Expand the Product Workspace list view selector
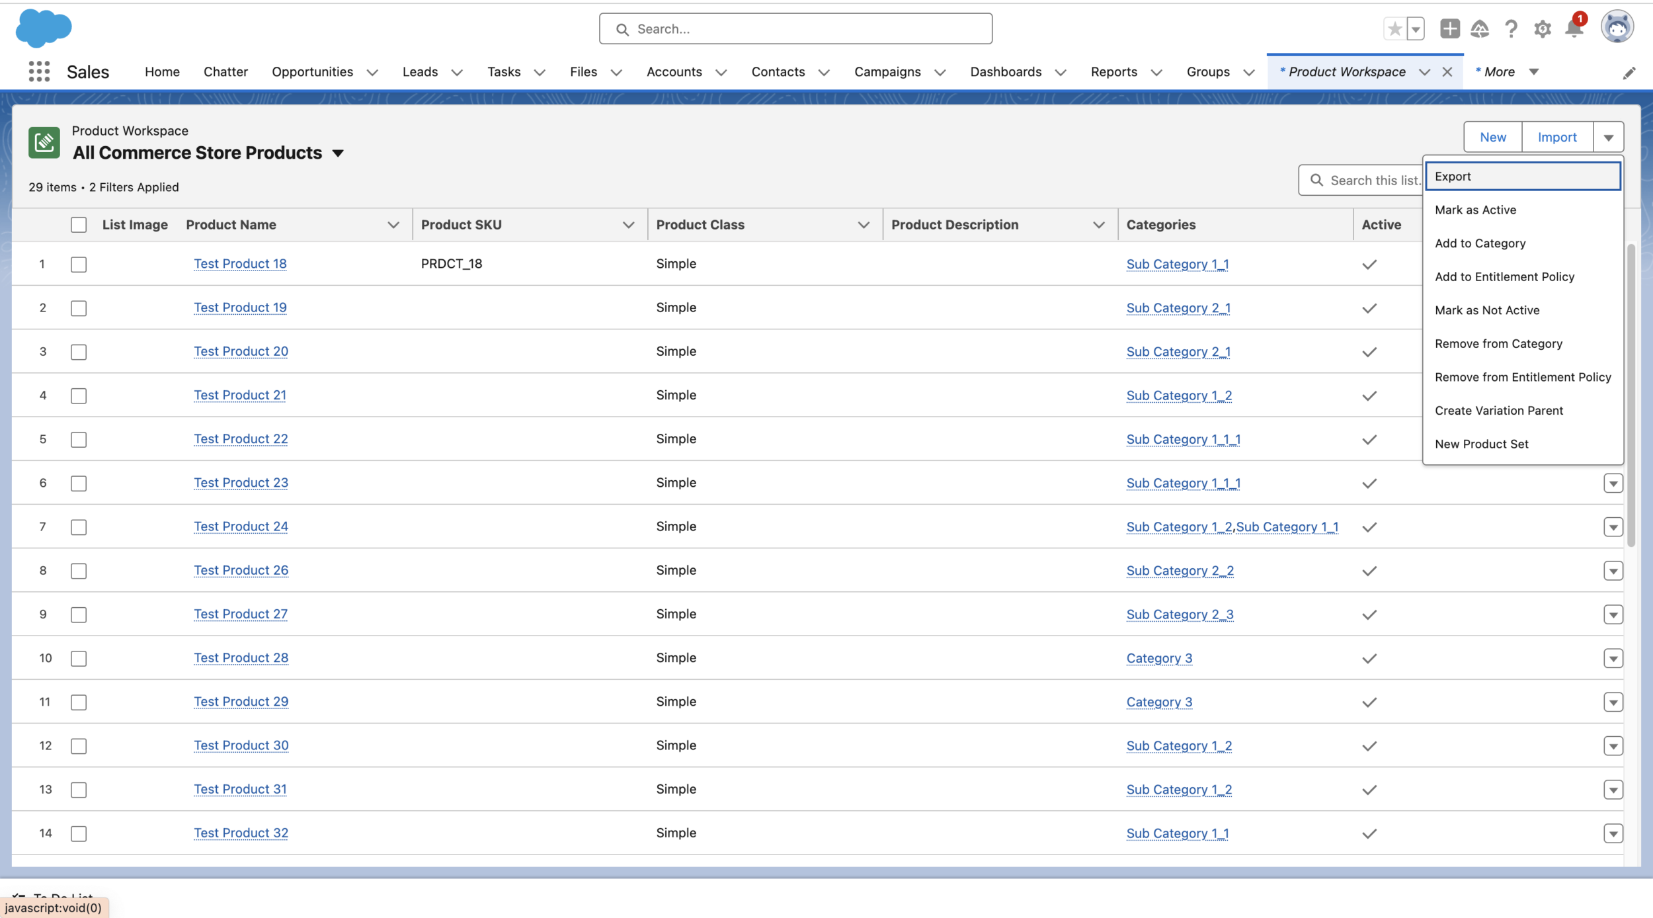 (338, 151)
